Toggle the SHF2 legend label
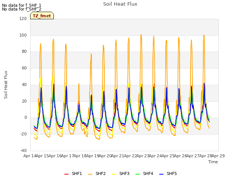This screenshot has height=181, width=241. pos(101,173)
